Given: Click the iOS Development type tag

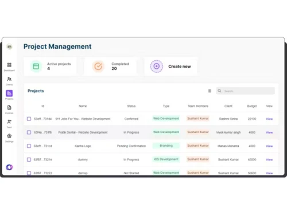Looking at the screenshot, I should click(x=166, y=159).
